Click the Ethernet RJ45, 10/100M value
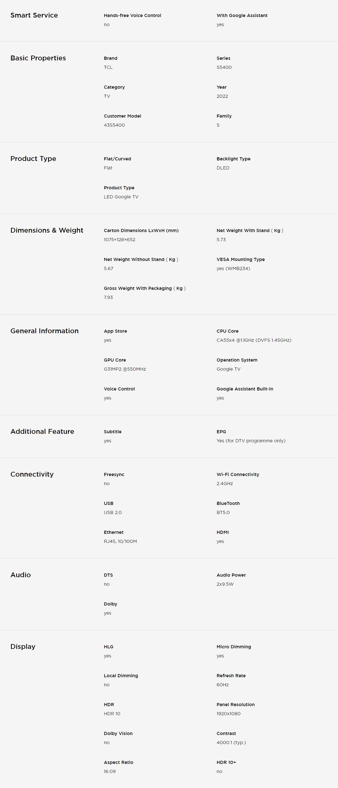 click(120, 541)
